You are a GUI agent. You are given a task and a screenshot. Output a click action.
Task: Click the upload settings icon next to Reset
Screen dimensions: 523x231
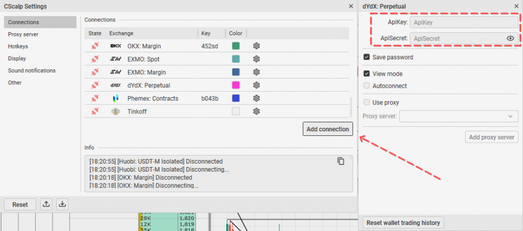pos(46,204)
